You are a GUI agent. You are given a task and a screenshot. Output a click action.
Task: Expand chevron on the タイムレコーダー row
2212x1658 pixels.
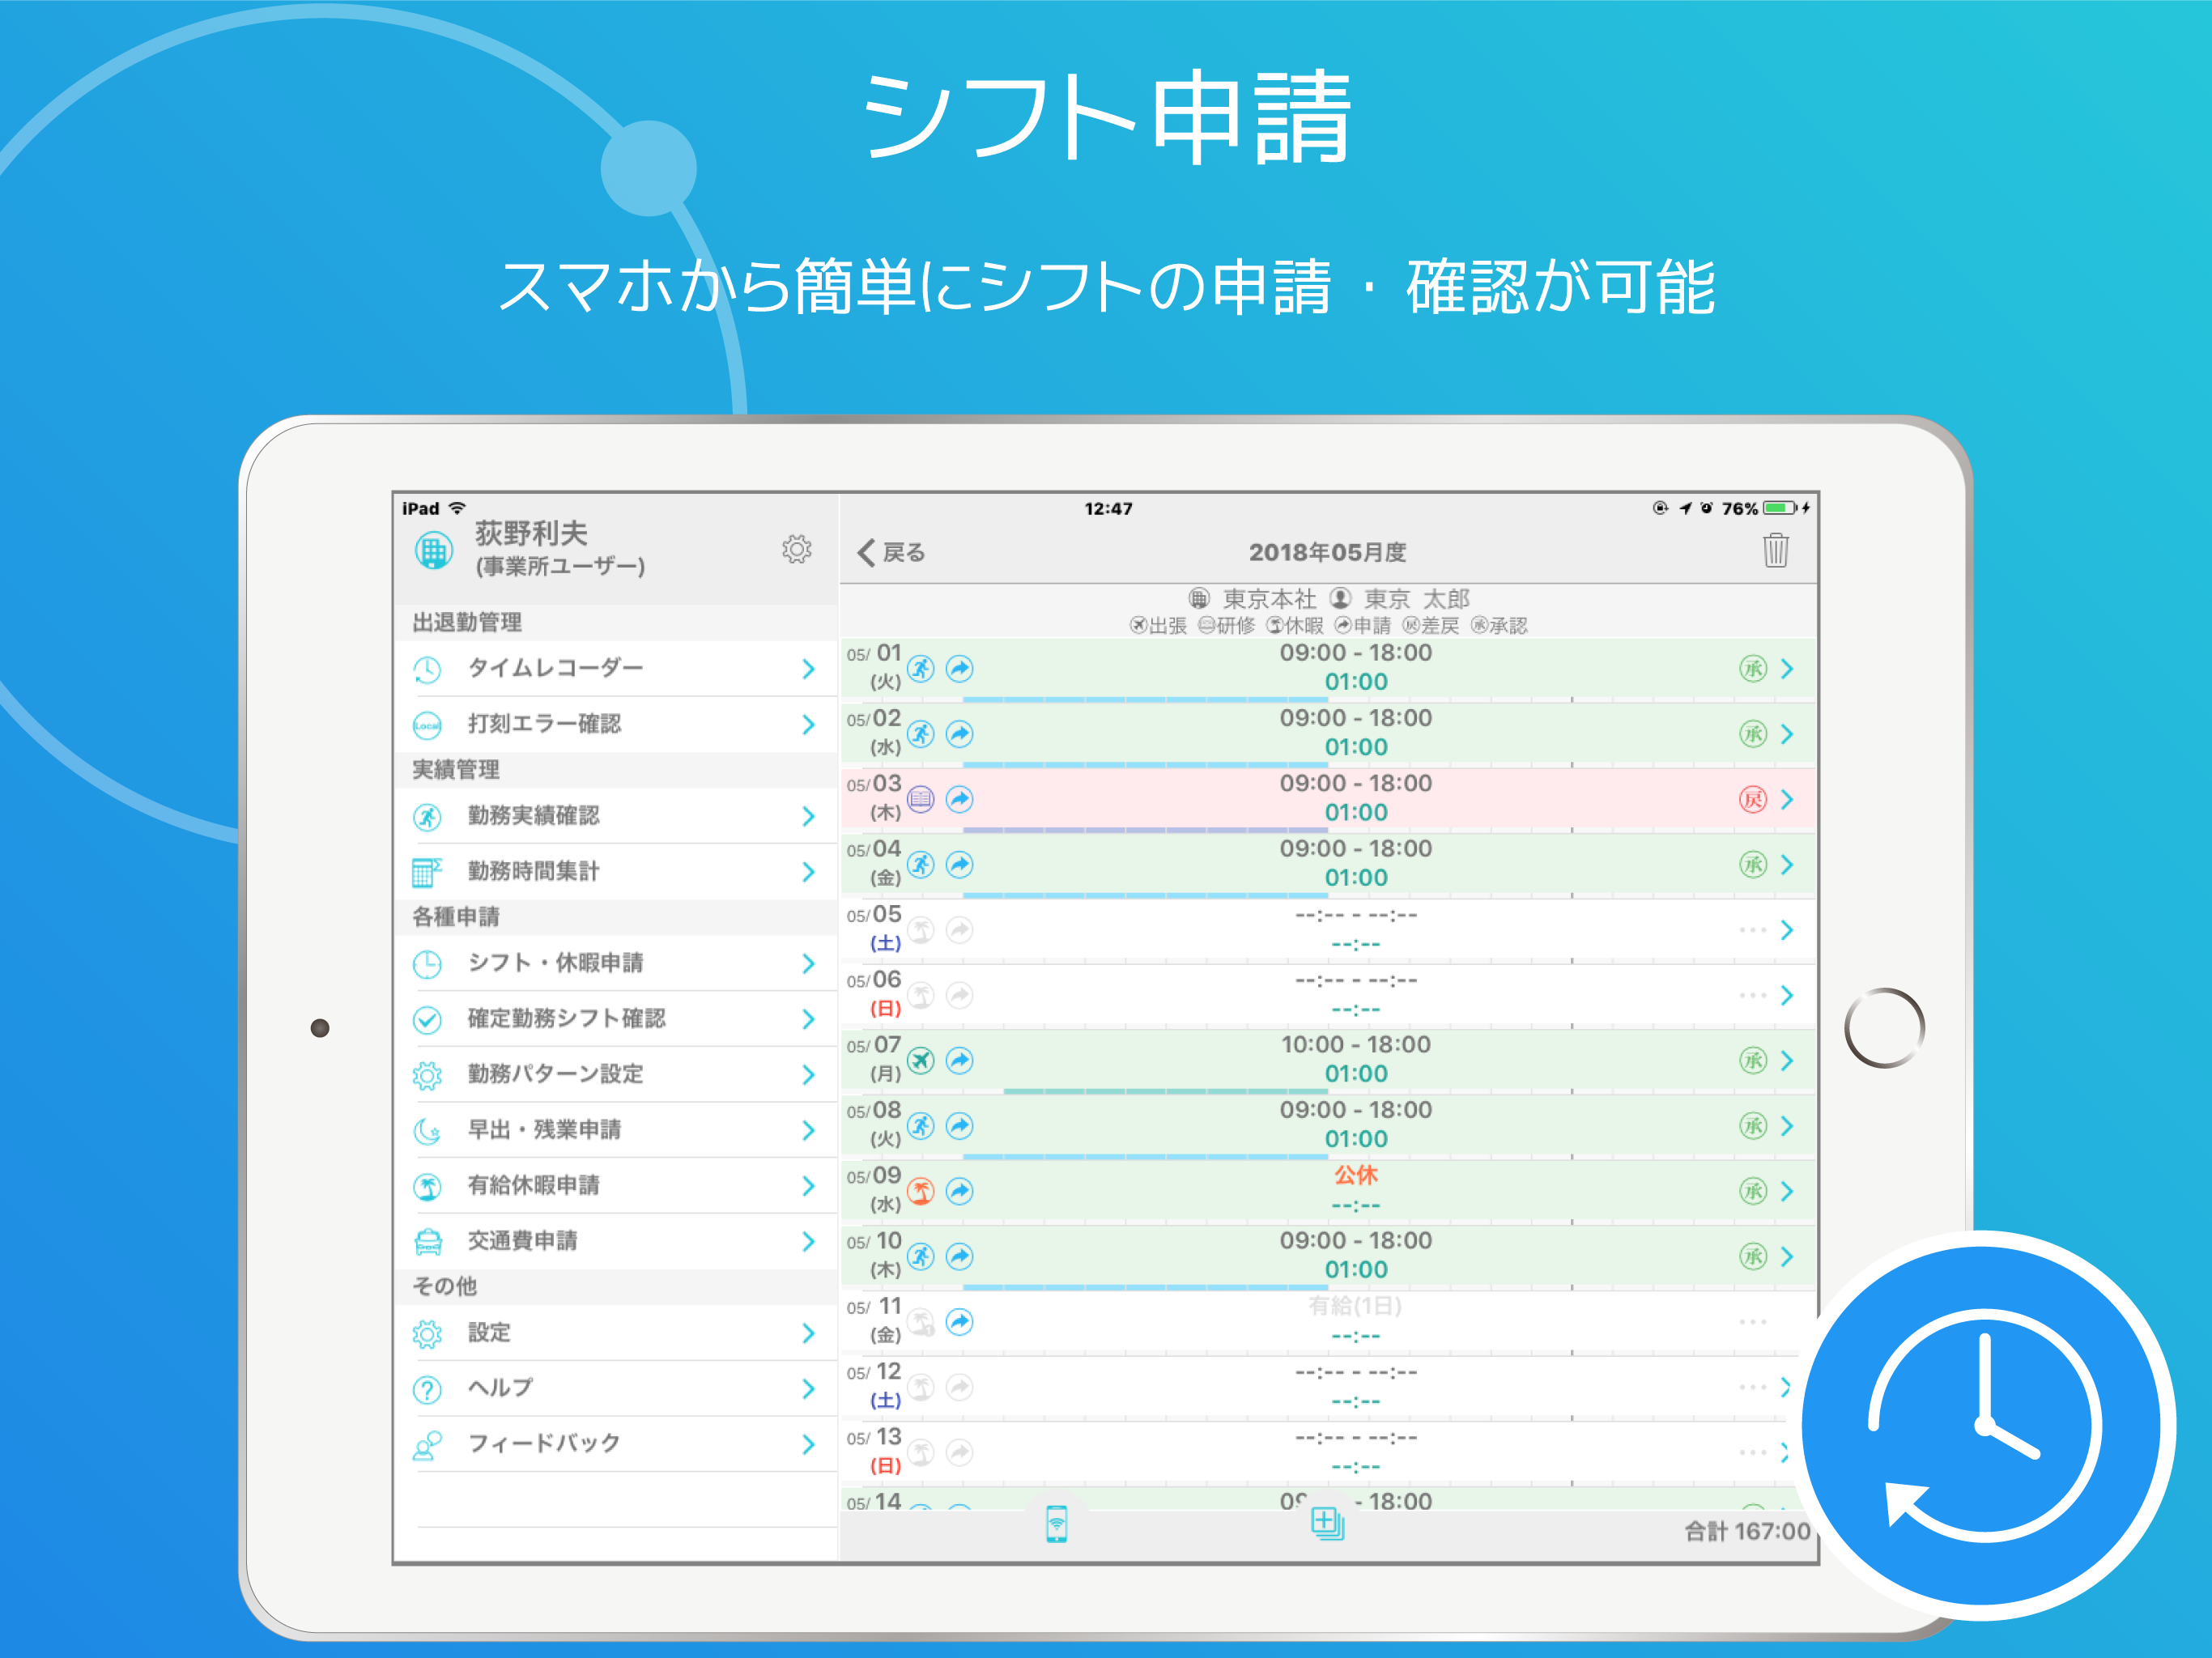[x=808, y=669]
